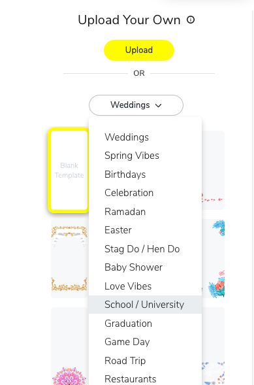Screen dimensions: 254x385
Task: Click the chevron arrow in Weddings dropdown
Action: tap(159, 106)
